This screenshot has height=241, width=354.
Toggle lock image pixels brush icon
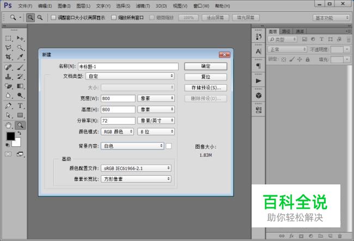coord(292,59)
